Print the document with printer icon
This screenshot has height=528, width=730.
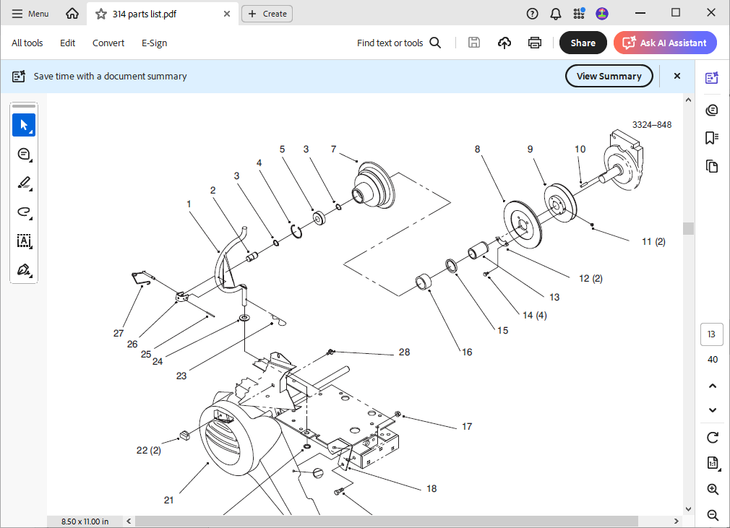[534, 43]
